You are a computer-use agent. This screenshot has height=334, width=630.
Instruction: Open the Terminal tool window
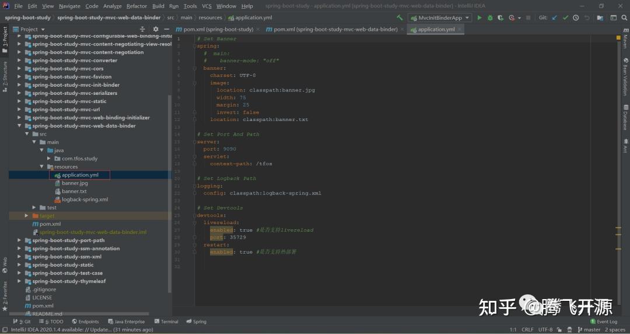[x=166, y=322]
